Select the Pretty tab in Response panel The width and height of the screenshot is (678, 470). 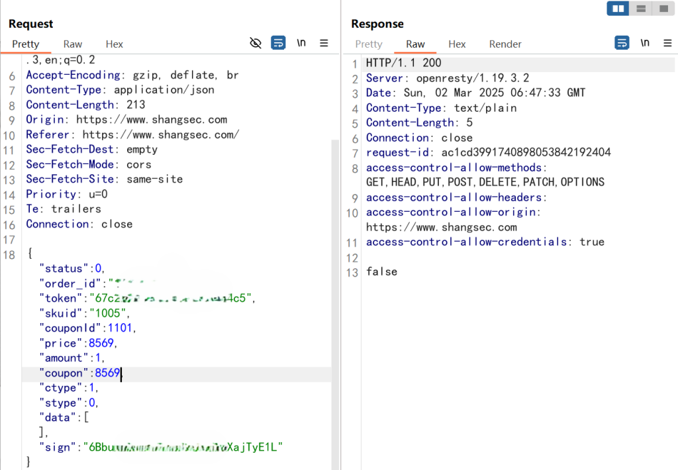click(x=369, y=44)
